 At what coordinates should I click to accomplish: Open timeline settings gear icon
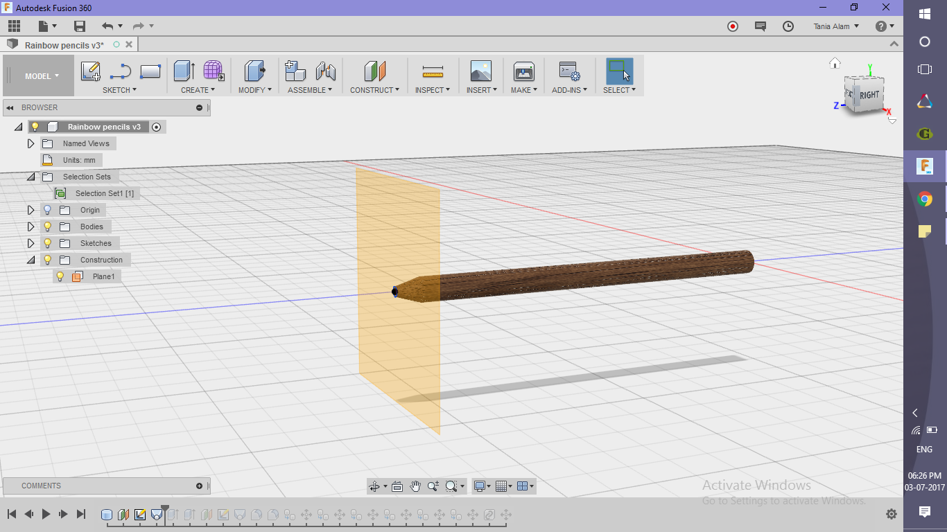[x=892, y=514]
